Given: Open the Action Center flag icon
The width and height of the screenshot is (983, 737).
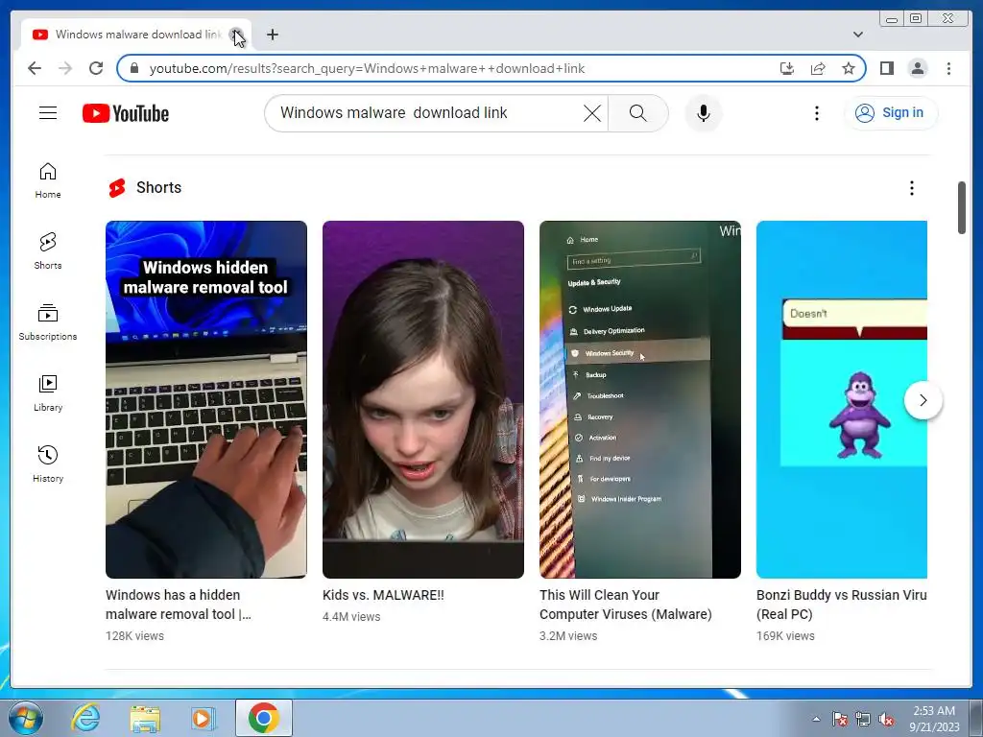Looking at the screenshot, I should click(839, 720).
